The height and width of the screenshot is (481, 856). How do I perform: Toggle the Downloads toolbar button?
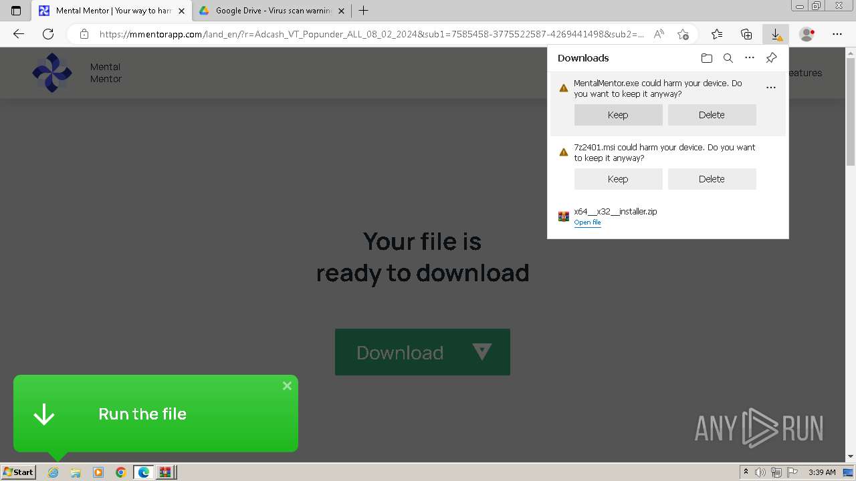click(x=776, y=34)
